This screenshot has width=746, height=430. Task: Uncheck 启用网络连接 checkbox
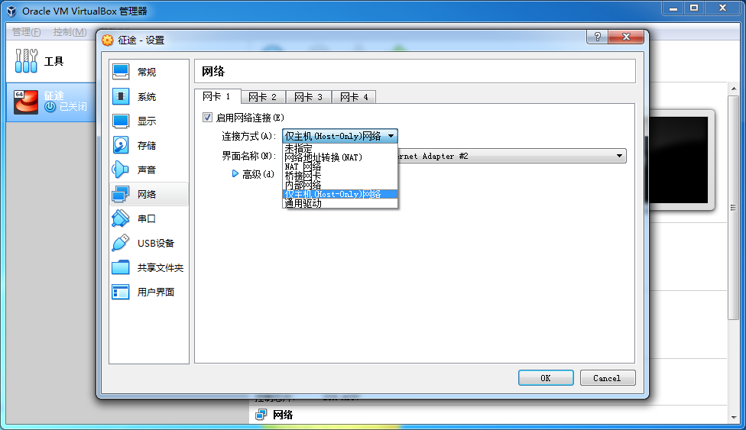207,118
